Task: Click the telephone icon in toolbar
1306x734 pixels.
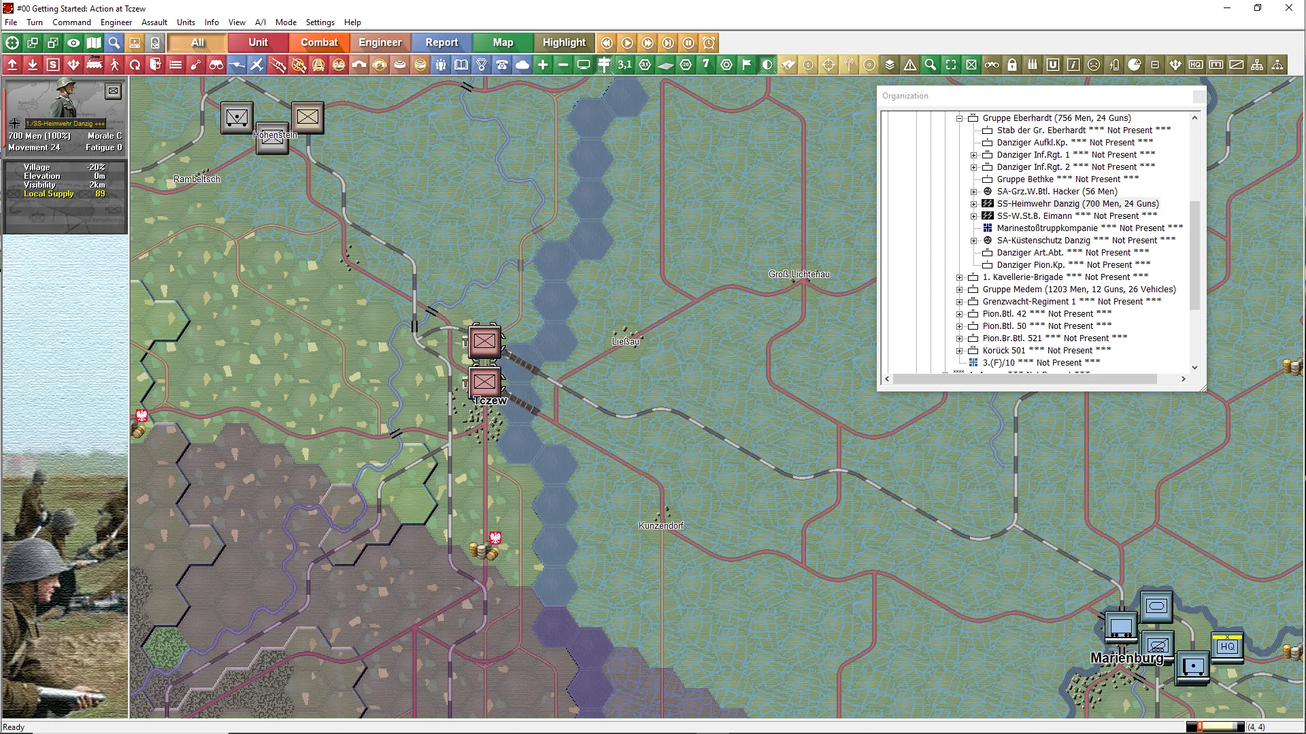Action: coord(502,65)
